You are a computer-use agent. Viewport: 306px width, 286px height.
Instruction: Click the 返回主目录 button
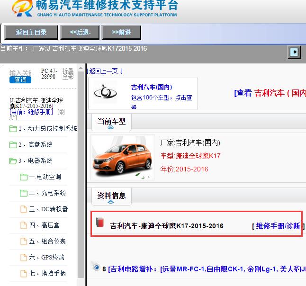point(31,32)
